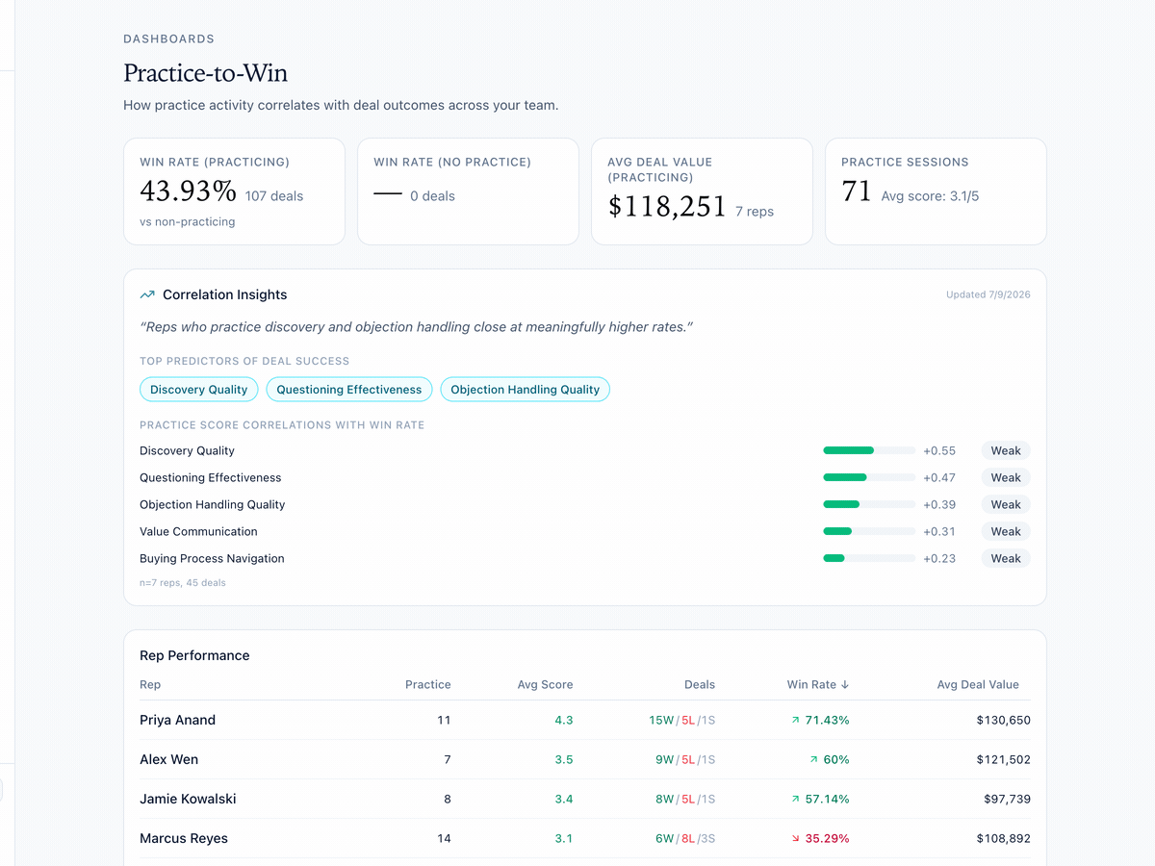
Task: Click the n=7 reps, 45 deals note
Action: 183,583
